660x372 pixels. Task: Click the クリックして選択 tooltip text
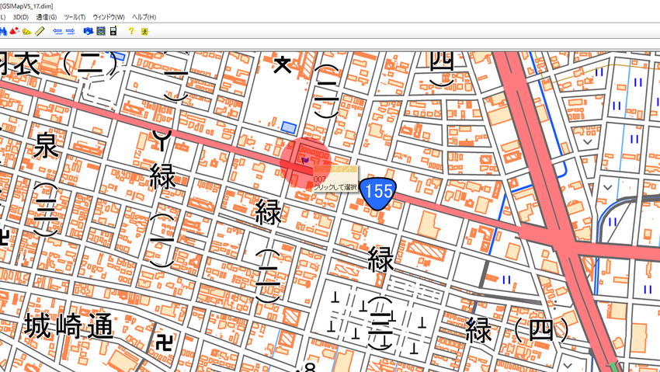tap(335, 187)
